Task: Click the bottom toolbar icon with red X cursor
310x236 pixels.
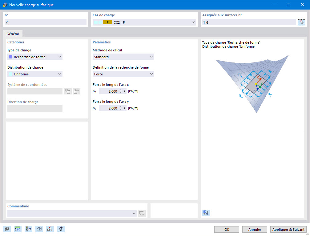Action: 50,229
